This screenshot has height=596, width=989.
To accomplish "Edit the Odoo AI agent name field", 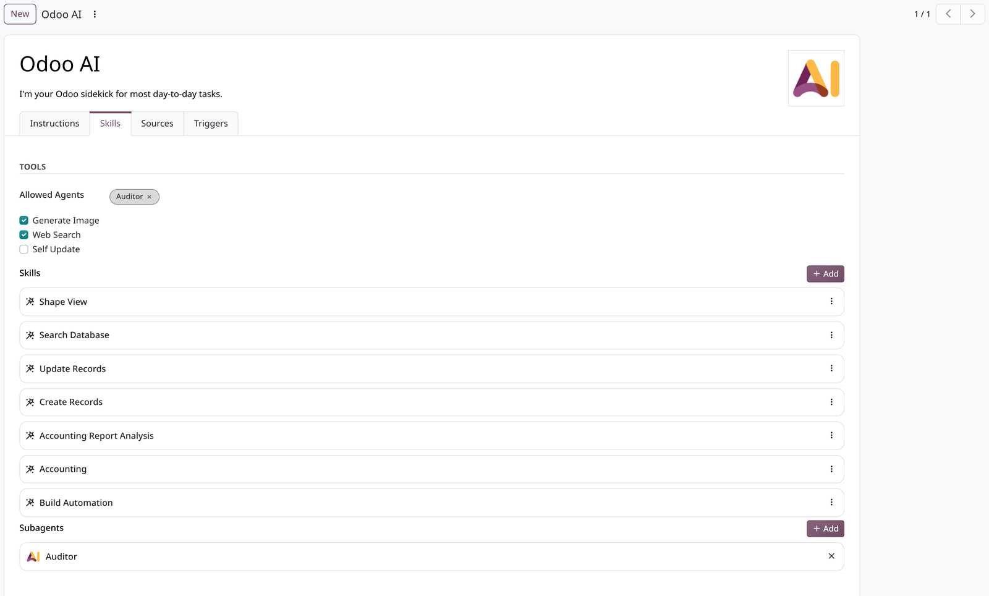I will coord(59,64).
